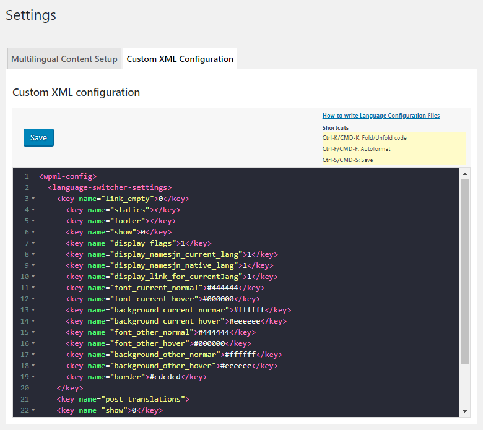Collapse the fold arrow on line 3
The image size is (483, 430).
(33, 199)
